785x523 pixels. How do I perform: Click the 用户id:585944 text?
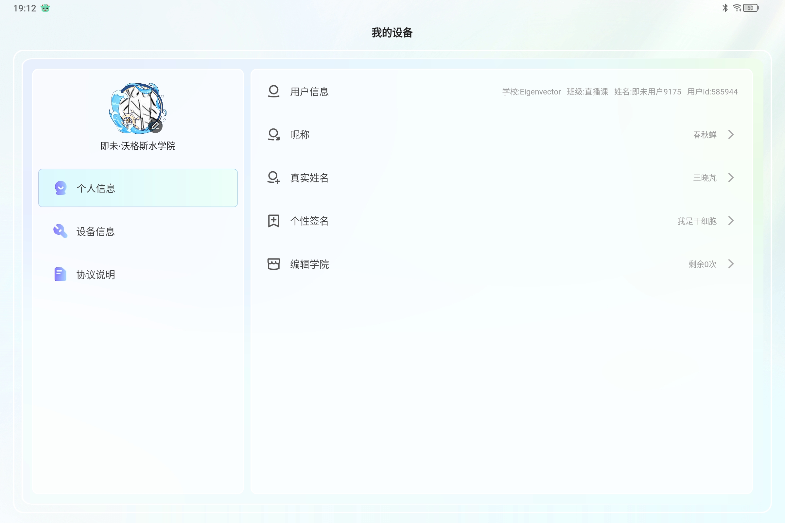pyautogui.click(x=712, y=92)
